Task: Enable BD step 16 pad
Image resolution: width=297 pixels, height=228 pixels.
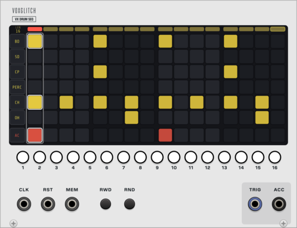Action: pos(278,41)
